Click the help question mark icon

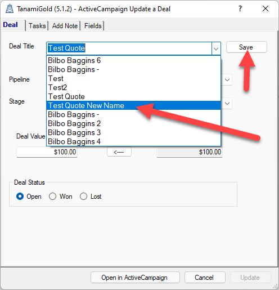pyautogui.click(x=240, y=8)
